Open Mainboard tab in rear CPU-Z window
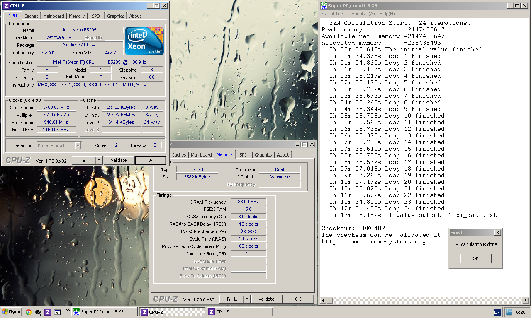This screenshot has width=531, height=318. 201,155
